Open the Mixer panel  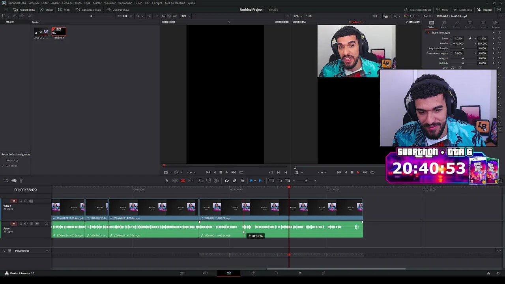point(442,9)
